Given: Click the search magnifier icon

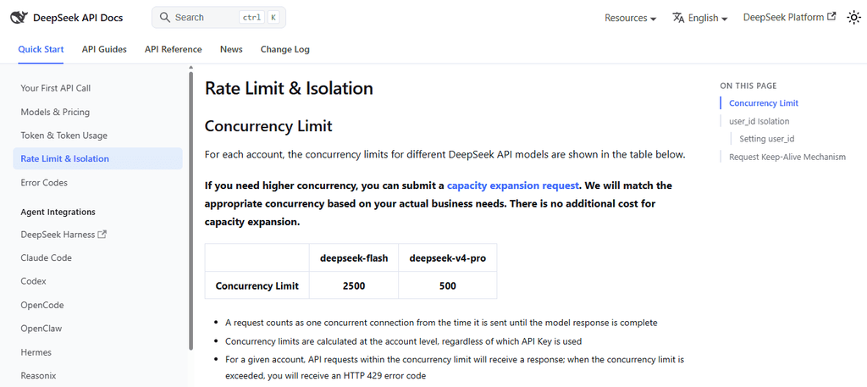Looking at the screenshot, I should (164, 18).
